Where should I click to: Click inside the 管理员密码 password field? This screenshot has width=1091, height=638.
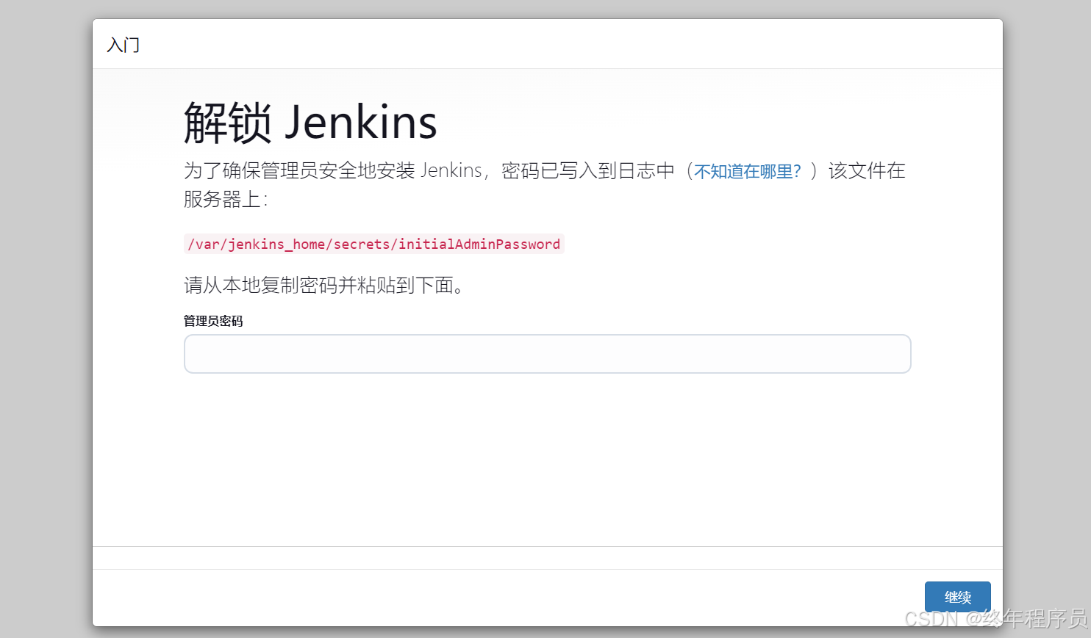(x=547, y=353)
